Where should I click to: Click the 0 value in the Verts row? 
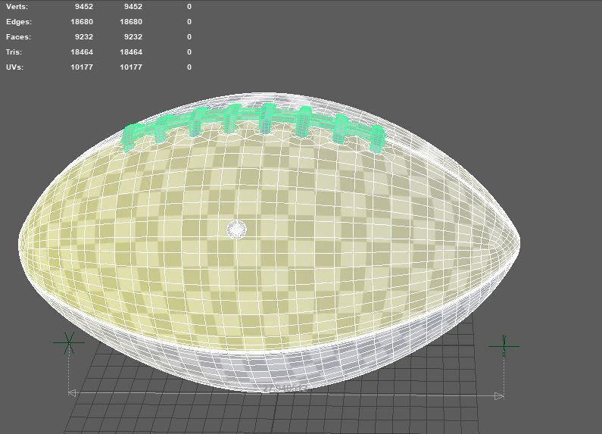[189, 7]
